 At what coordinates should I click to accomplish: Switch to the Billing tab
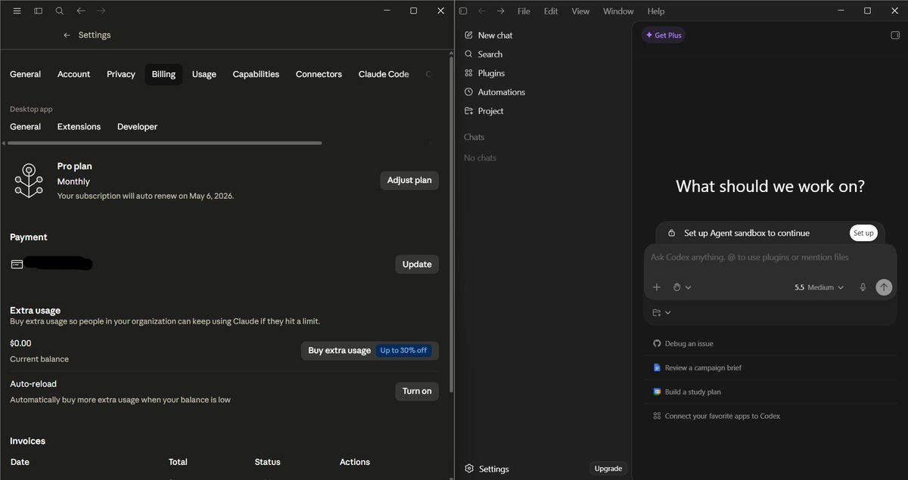point(163,74)
